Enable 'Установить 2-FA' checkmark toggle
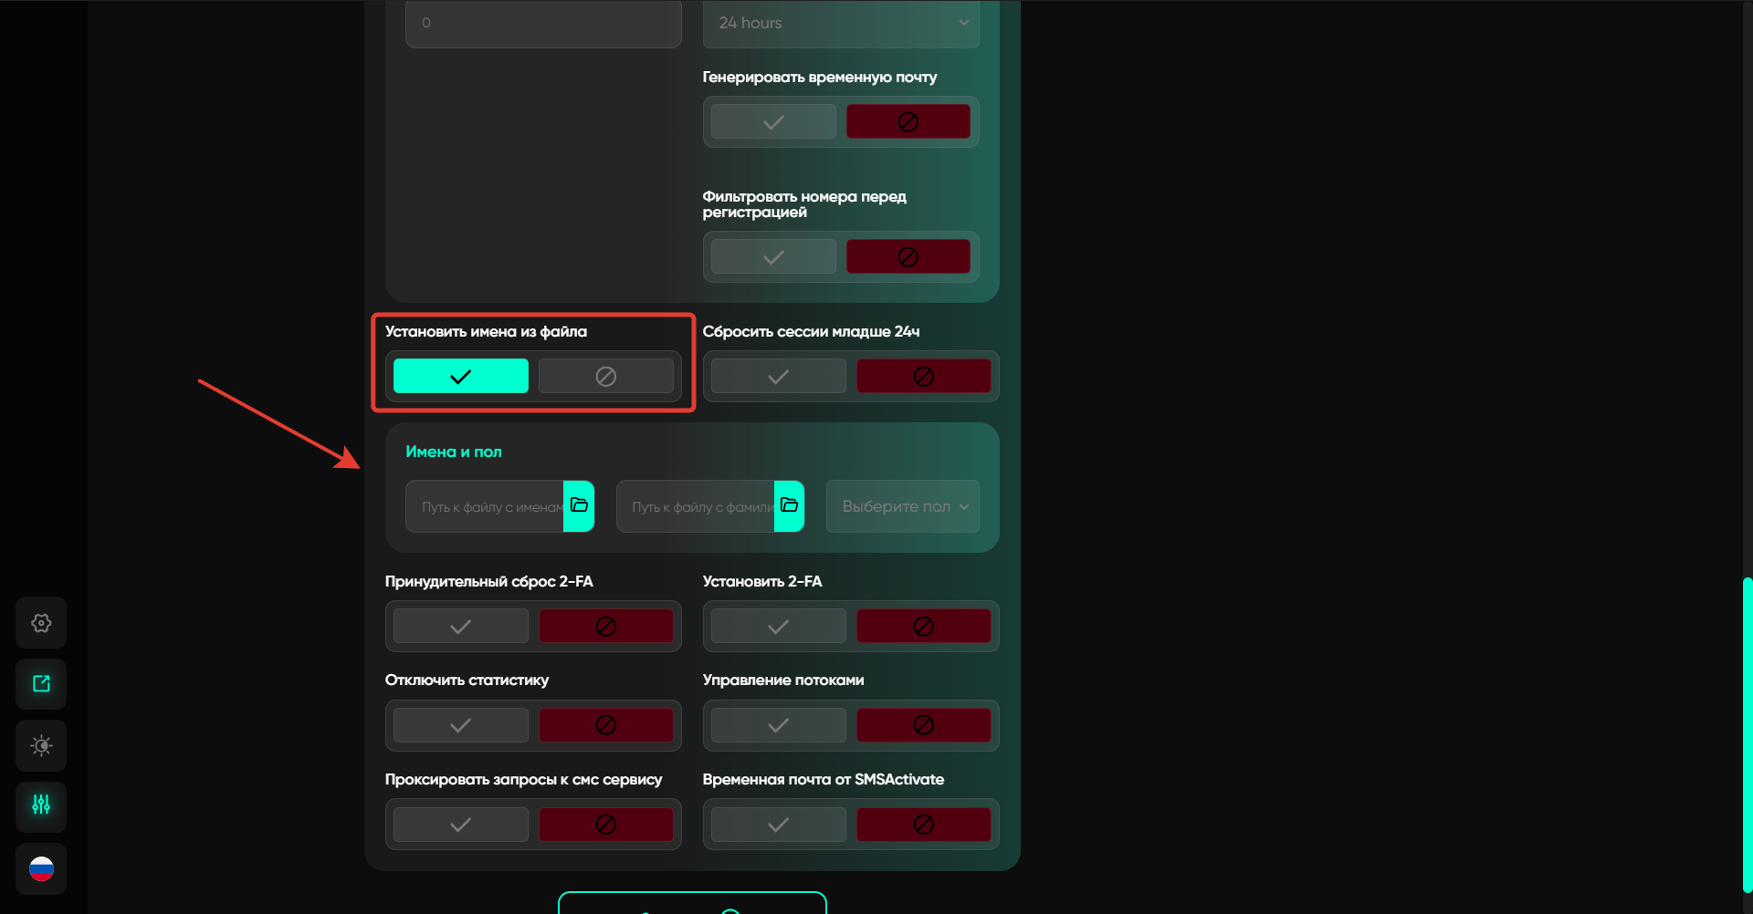 778,627
